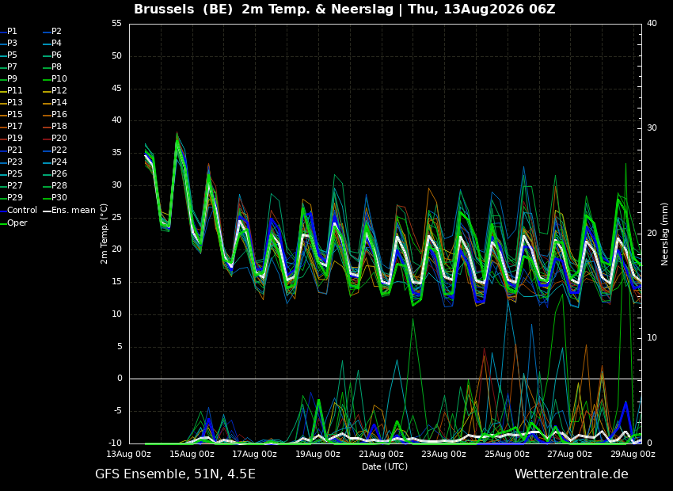Viewport: 673px width, 491px height.
Task: Click the GFS Ensemble, 51N, 4.5E caption
Action: coord(175,474)
